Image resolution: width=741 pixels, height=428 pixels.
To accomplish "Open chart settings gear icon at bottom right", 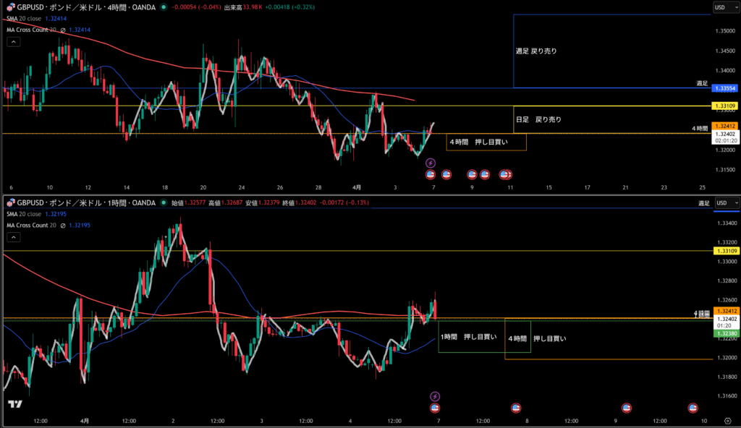I will click(x=727, y=420).
